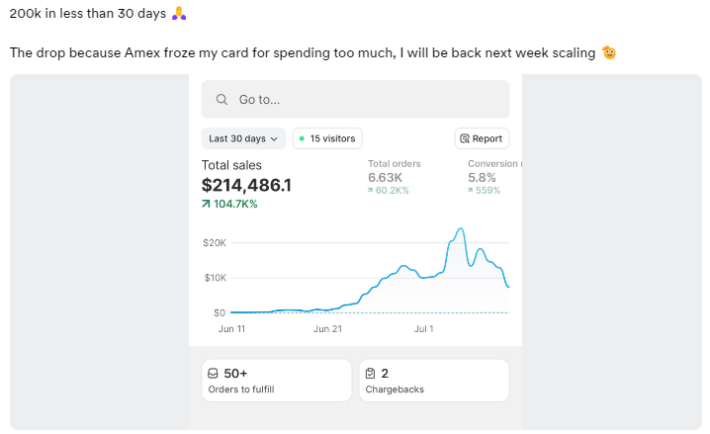Click the Report button icon
This screenshot has height=434, width=710.
[465, 138]
